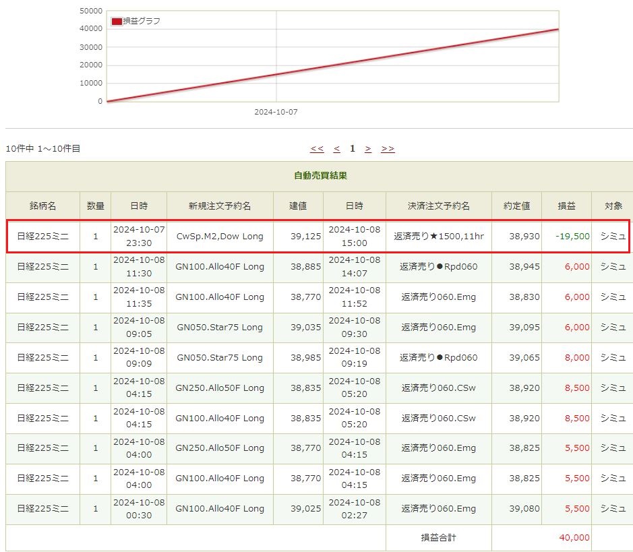
Task: Toggle the 損益グラフ red legend swatch
Action: tap(117, 22)
